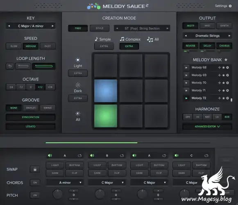238x205 pixels.
Task: Select next key with right arrow
Action: coord(53,26)
